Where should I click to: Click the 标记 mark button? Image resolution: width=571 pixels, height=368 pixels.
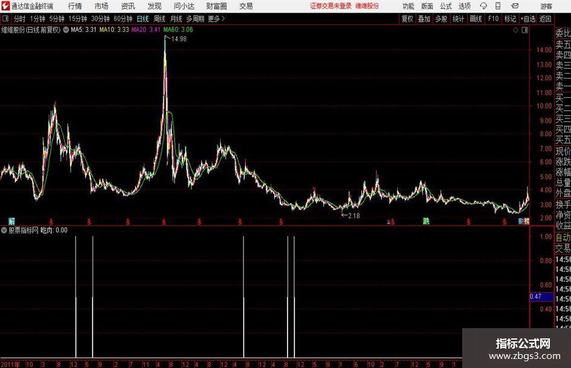coord(510,19)
